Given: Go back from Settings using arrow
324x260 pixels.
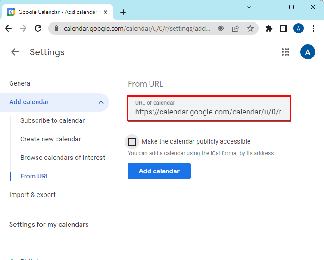Looking at the screenshot, I should 15,52.
